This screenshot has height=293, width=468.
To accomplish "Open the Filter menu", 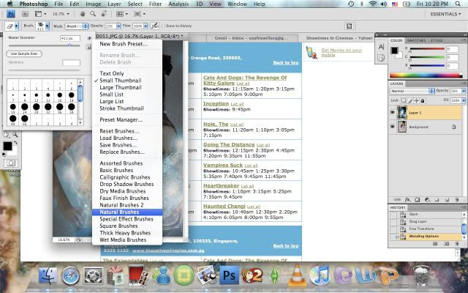I will click(155, 4).
